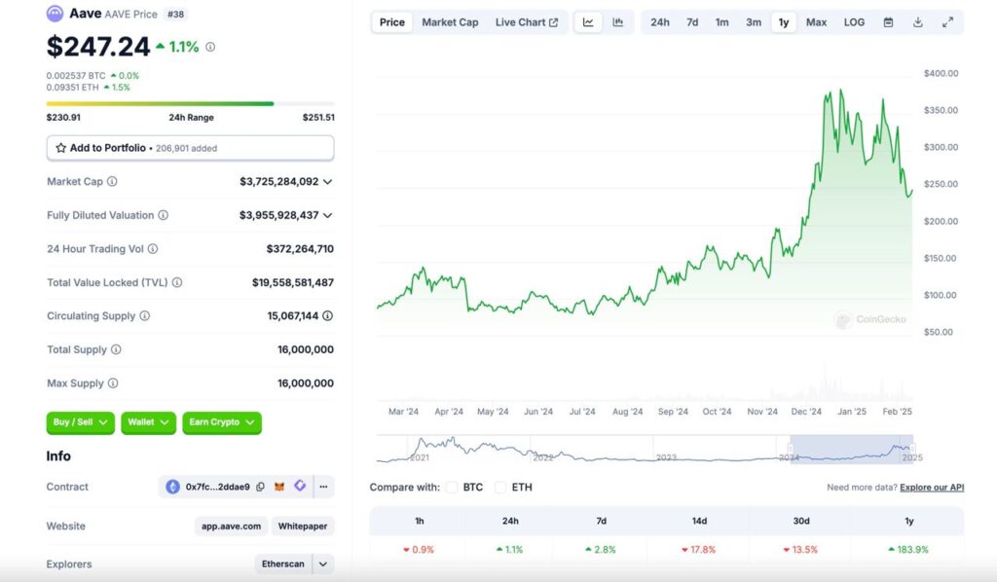Click the $247.24 price value
The width and height of the screenshot is (997, 582).
[98, 47]
